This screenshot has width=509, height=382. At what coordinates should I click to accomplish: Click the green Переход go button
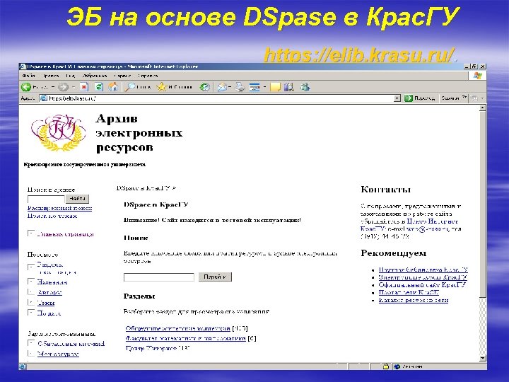[x=419, y=98]
